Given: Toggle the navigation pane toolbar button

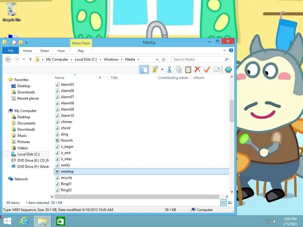Looking at the screenshot, I should [x=144, y=69].
